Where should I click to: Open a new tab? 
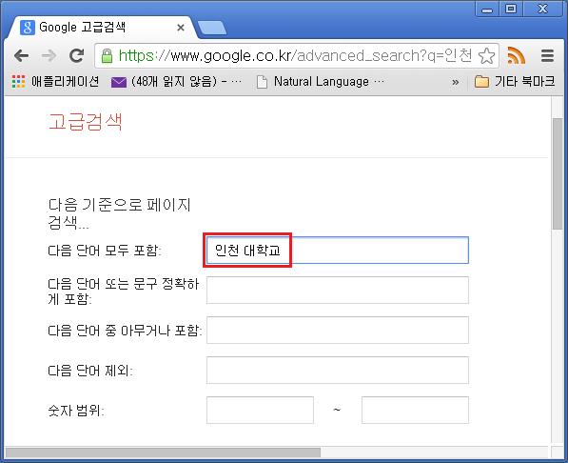pos(212,28)
